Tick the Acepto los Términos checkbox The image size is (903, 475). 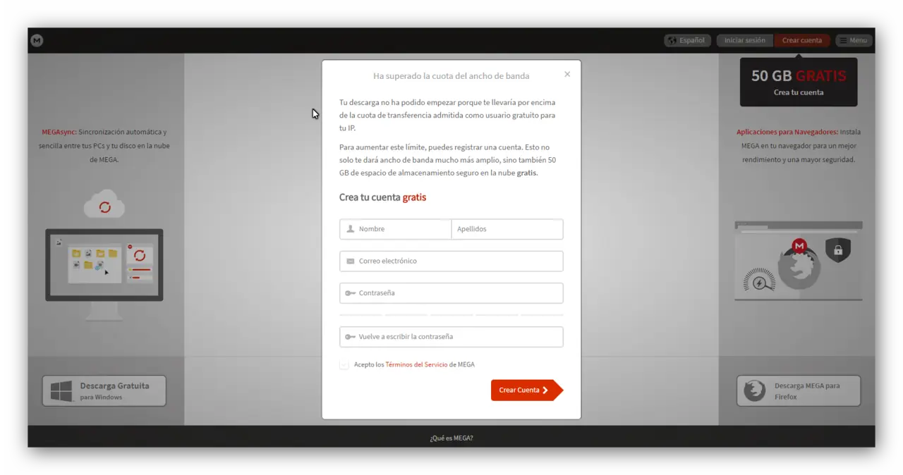point(344,364)
